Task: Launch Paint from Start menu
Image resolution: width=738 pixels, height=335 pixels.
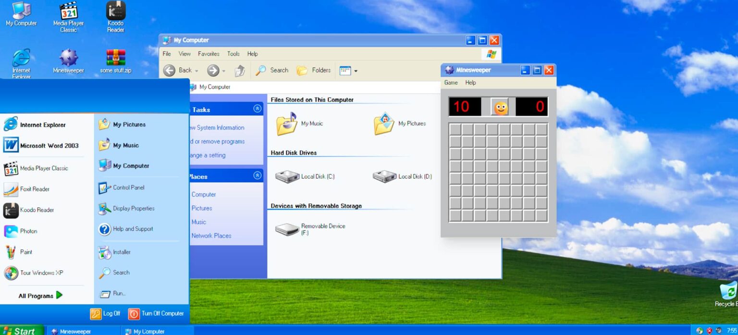Action: coord(47,252)
